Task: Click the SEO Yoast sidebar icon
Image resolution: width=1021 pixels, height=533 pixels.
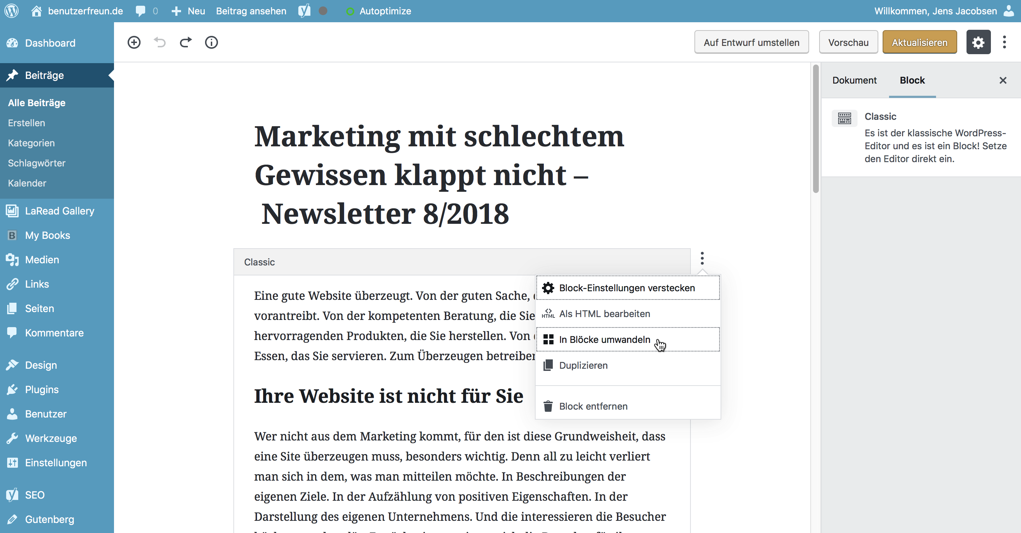Action: 12,495
